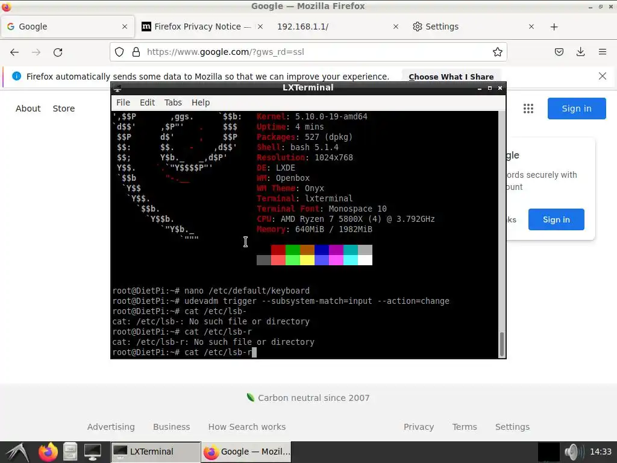Viewport: 617px width, 463px height.
Task: Dismiss the Mozilla data notification bar
Action: (x=603, y=76)
